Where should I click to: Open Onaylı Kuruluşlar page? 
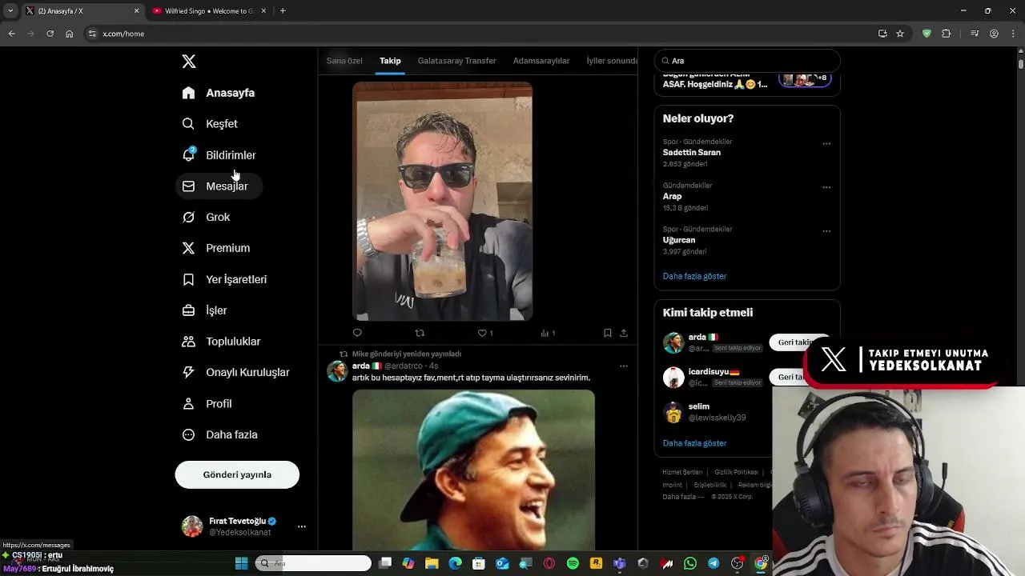235,373
